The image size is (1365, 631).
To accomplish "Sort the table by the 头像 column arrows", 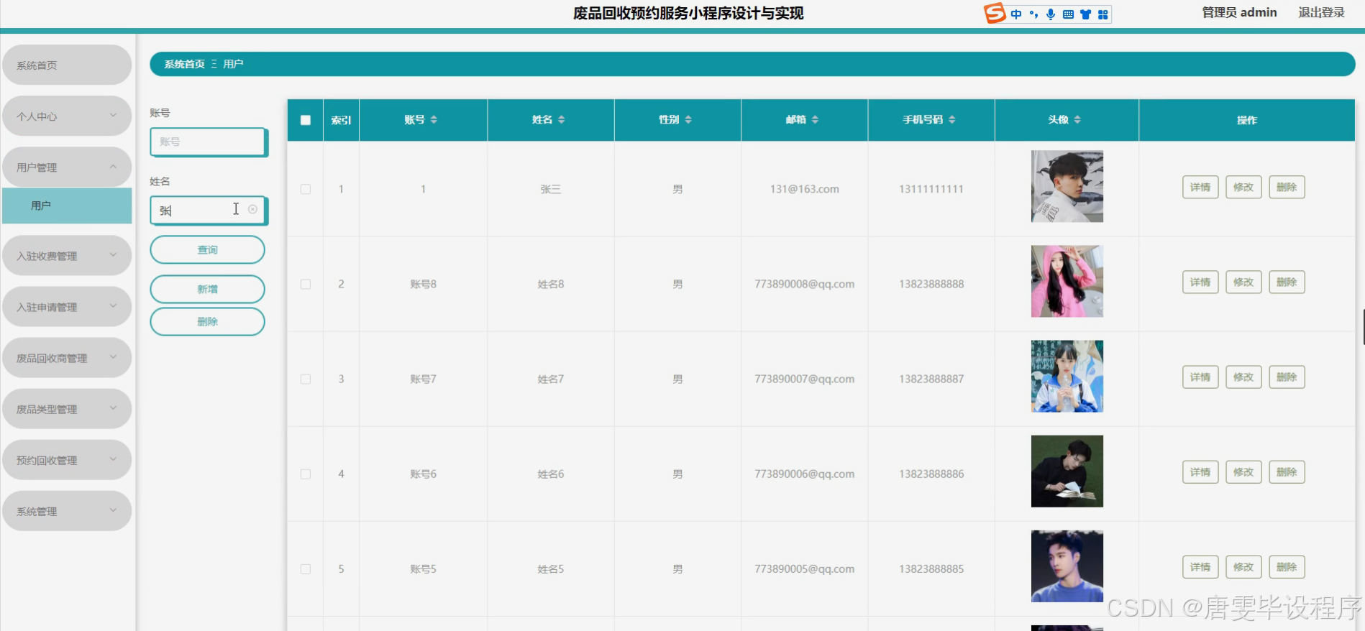I will click(1077, 120).
